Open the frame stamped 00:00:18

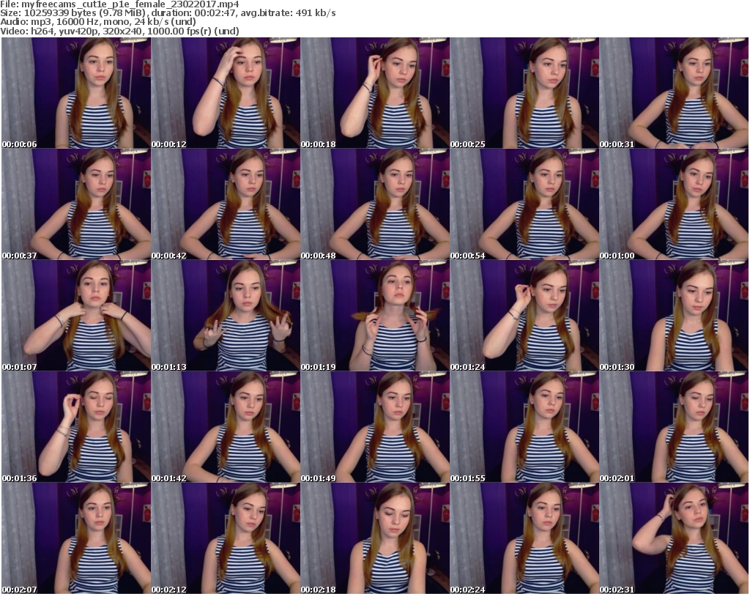pos(375,93)
